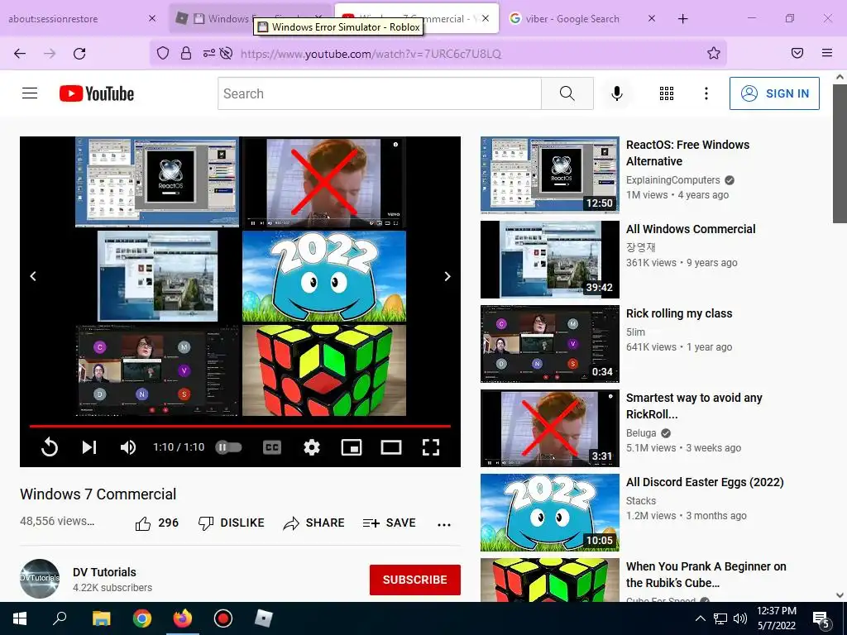Open the Windows Start menu
847x635 pixels.
click(20, 618)
